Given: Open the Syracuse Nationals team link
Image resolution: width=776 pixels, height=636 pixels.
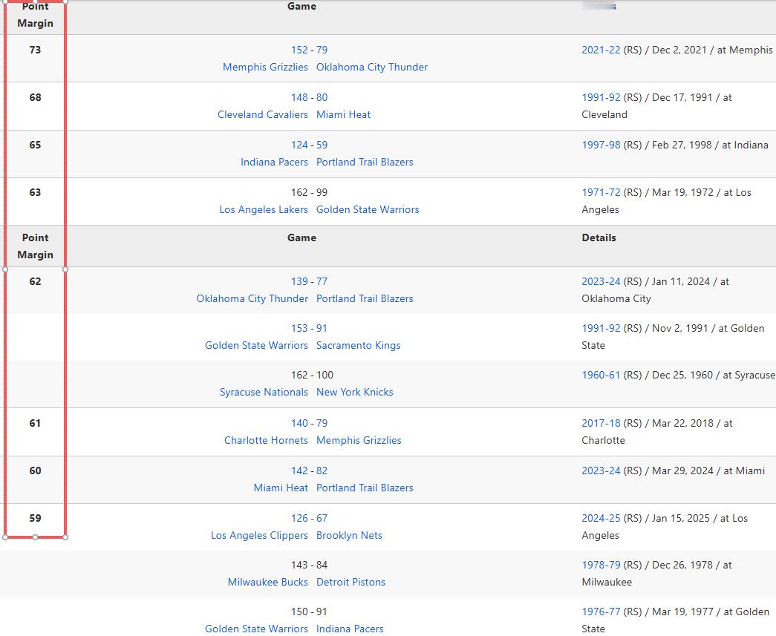Looking at the screenshot, I should click(x=263, y=392).
